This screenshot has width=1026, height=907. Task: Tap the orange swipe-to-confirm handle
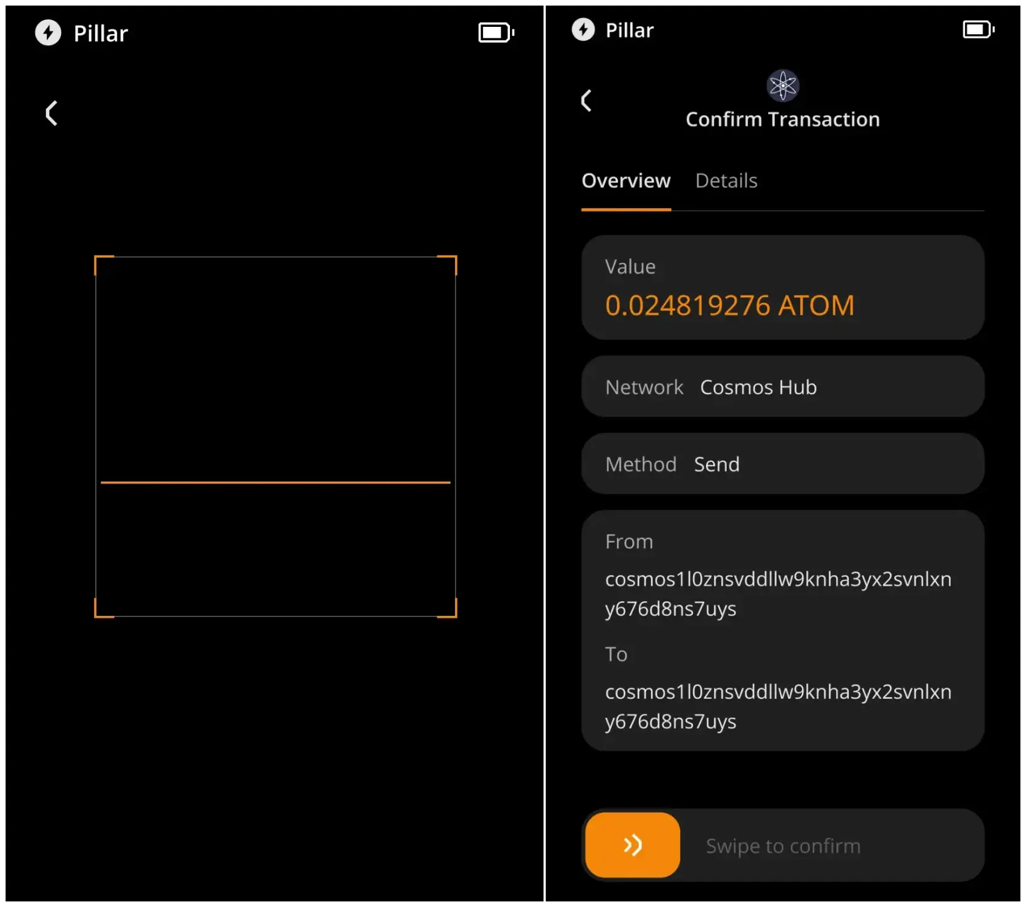click(633, 845)
